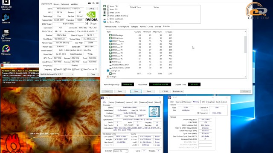Click the left CPU-Z window title icon
This screenshot has width=273, height=153.
tap(102, 98)
